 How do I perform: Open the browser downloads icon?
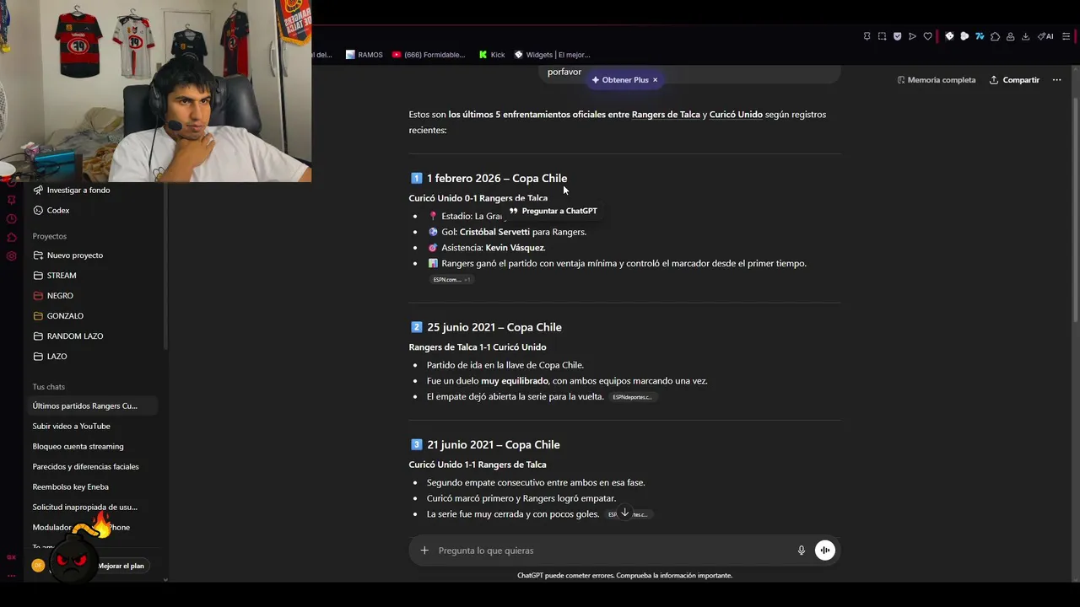pos(1025,36)
